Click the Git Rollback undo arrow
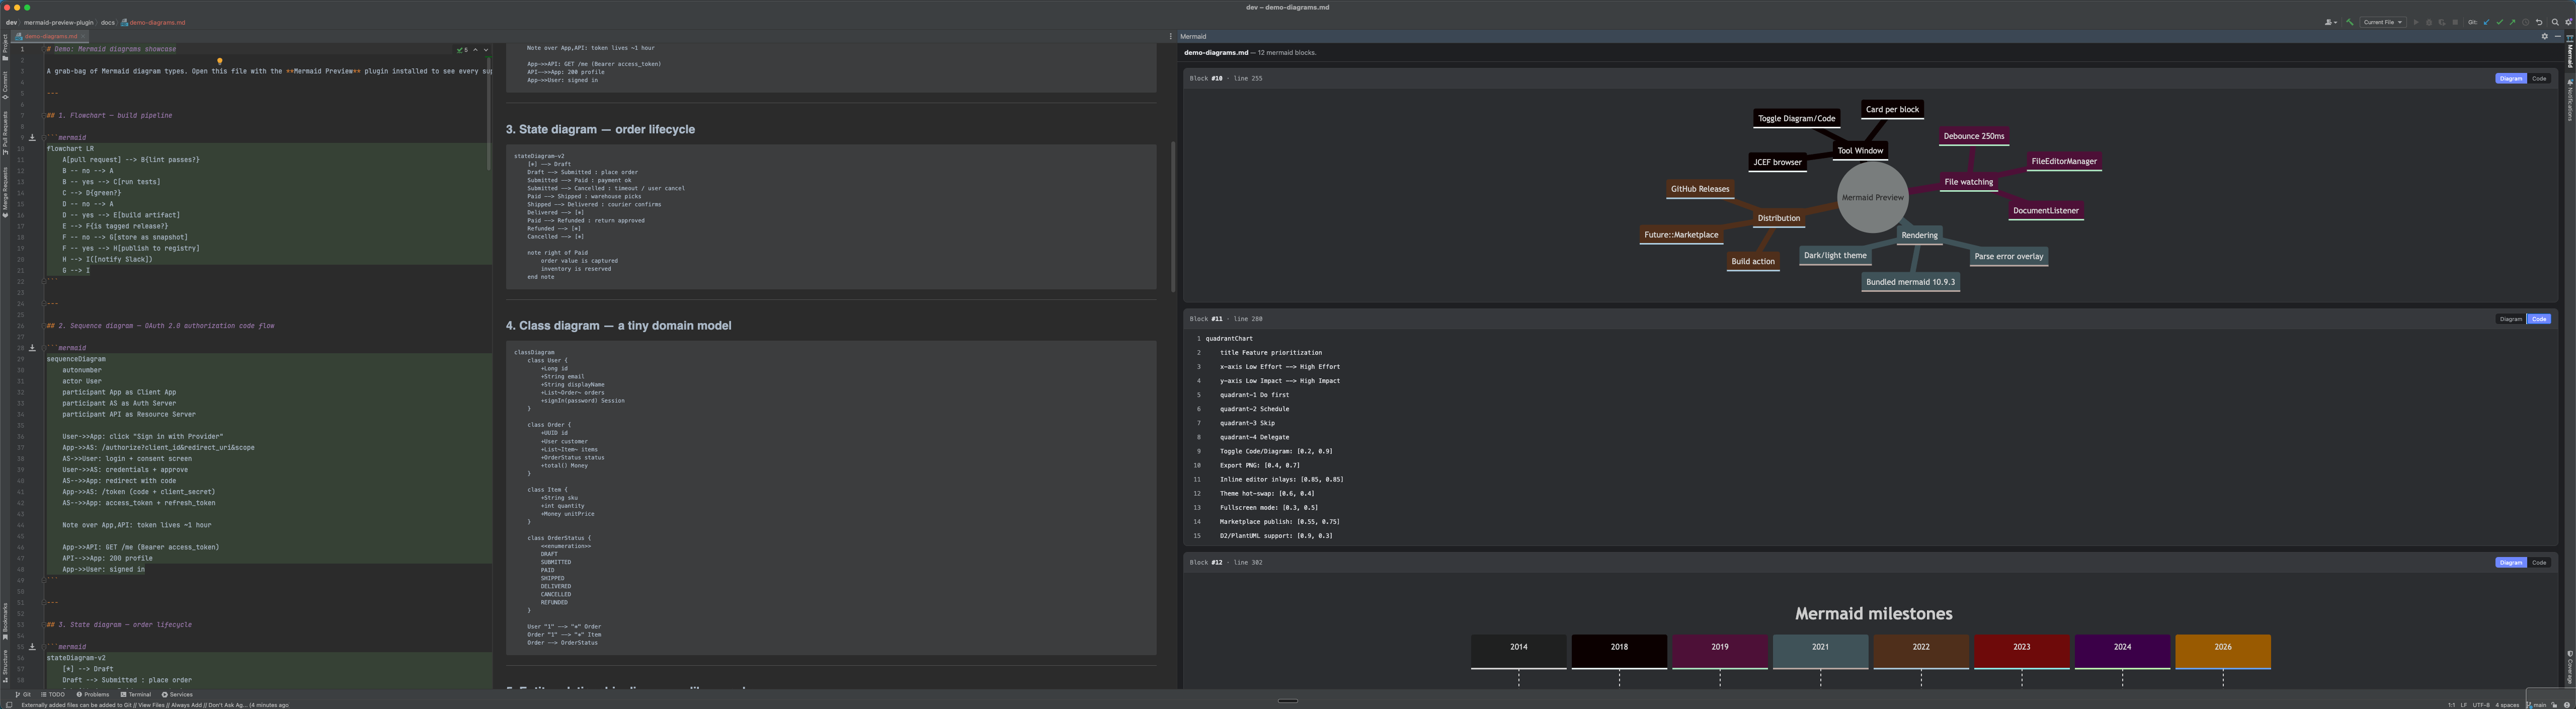2576x709 pixels. click(2539, 22)
